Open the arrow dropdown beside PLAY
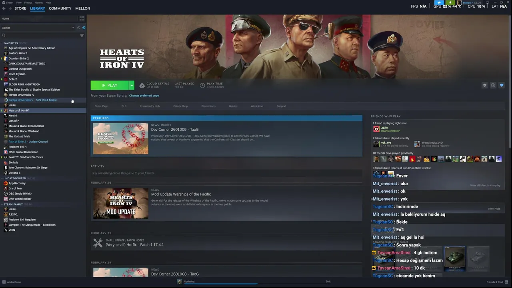The width and height of the screenshot is (512, 288). tap(132, 85)
